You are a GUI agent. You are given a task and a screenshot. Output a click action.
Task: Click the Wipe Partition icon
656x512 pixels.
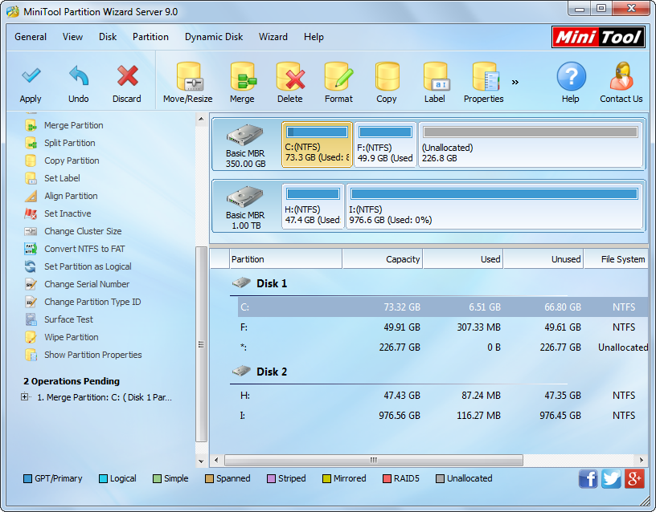point(31,337)
